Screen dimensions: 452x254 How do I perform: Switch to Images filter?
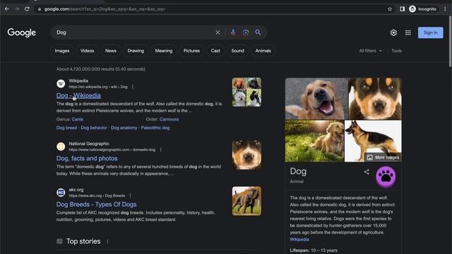[62, 51]
